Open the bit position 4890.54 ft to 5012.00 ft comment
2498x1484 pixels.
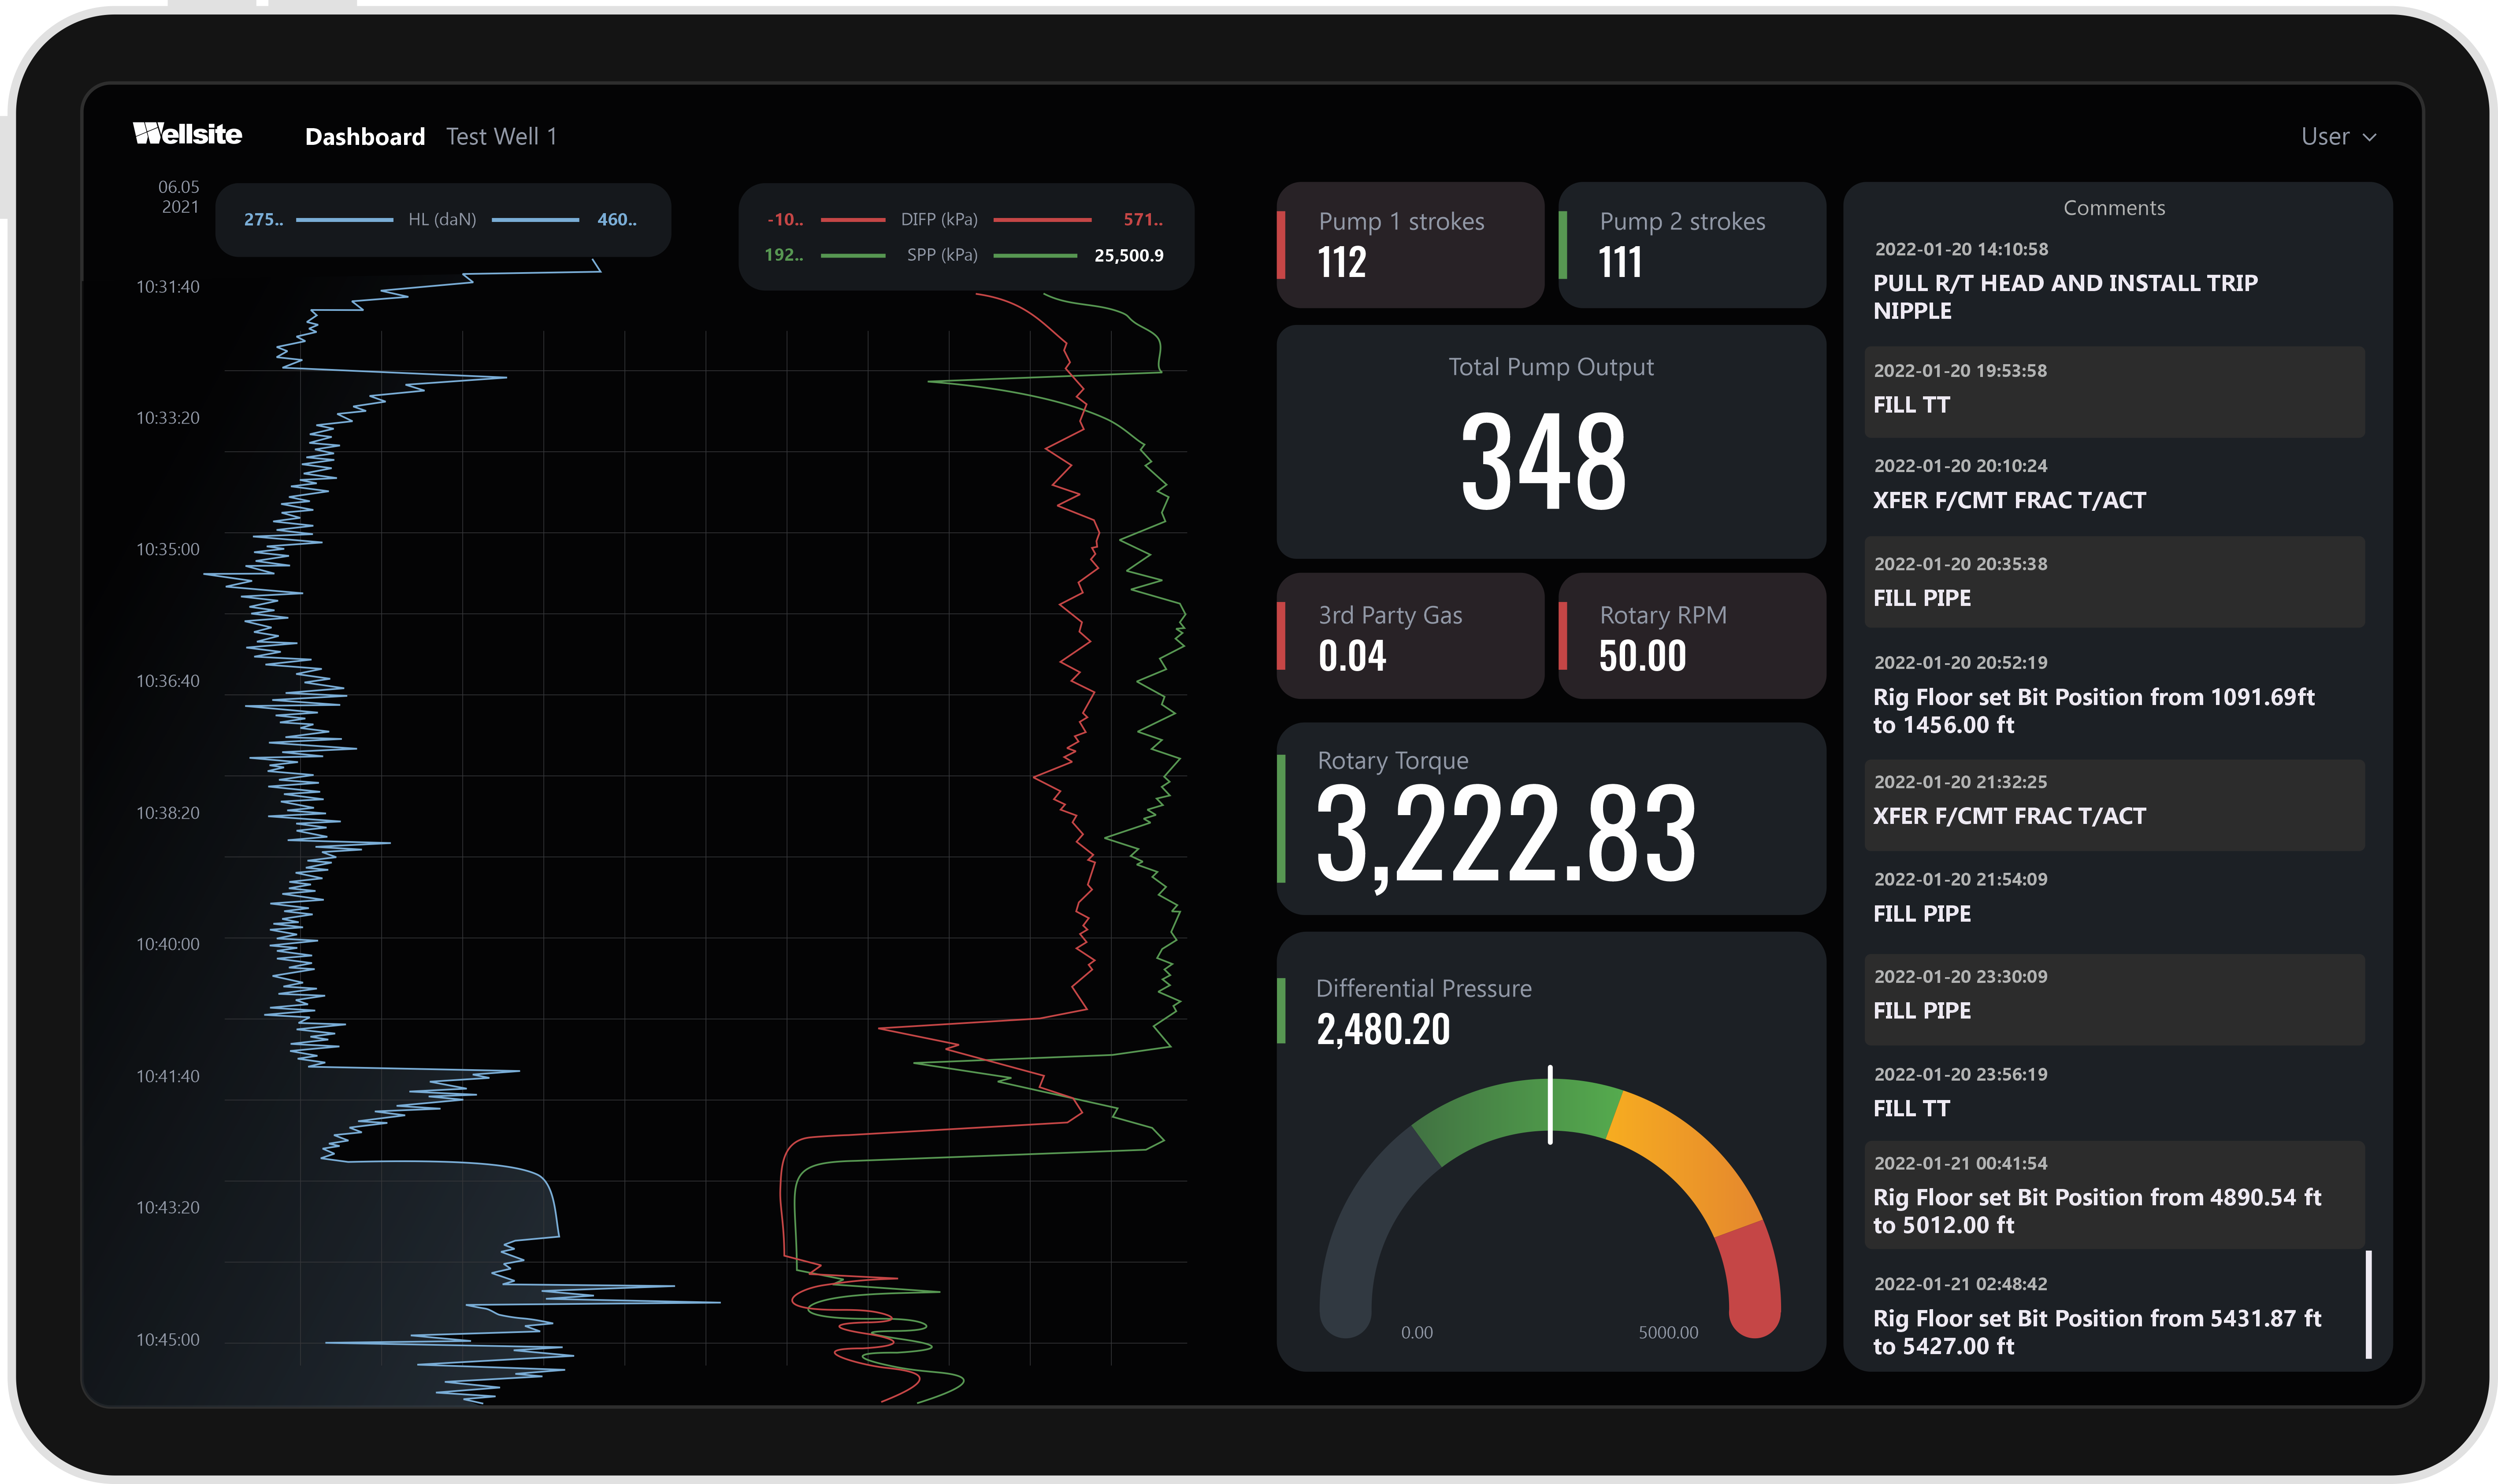tap(2114, 1195)
